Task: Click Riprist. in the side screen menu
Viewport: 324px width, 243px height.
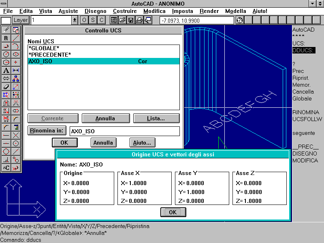Action: coord(301,78)
